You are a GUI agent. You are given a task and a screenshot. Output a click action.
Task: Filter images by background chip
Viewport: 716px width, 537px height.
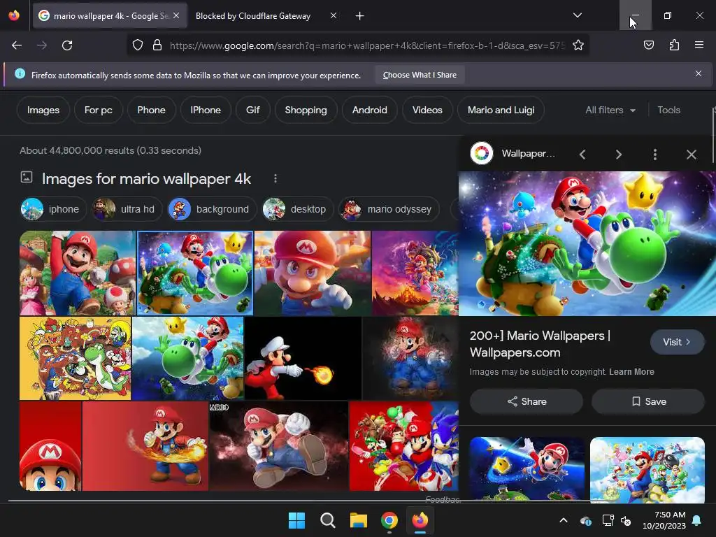point(211,209)
